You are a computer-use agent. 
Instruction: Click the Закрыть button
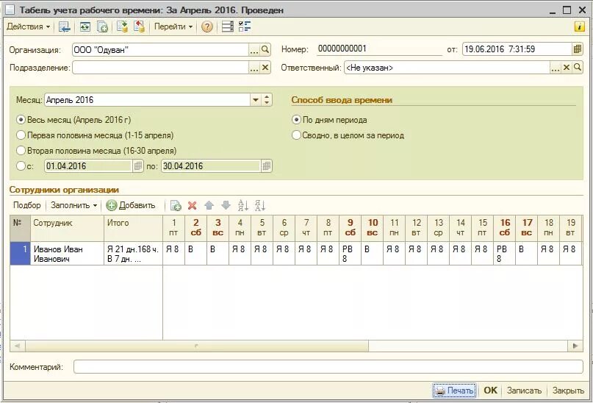pos(568,390)
